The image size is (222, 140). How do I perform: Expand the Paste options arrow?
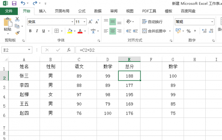(8, 34)
